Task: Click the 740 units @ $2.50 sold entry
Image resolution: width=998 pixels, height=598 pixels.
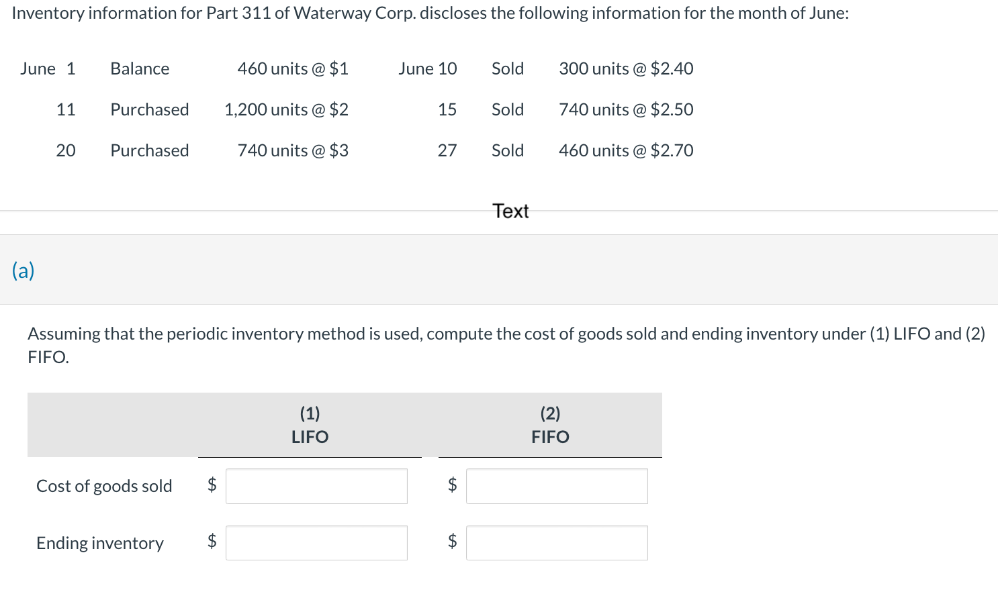Action: click(625, 109)
